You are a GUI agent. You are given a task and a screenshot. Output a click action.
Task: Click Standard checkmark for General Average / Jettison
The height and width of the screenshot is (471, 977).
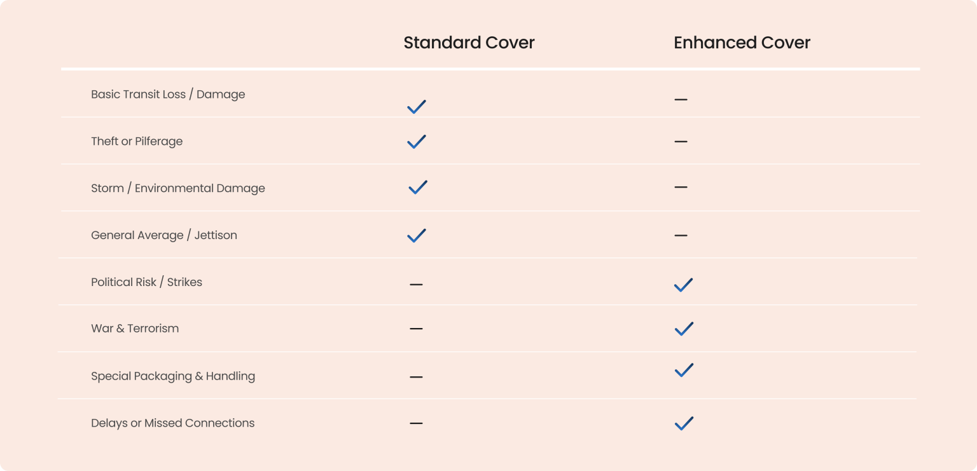coord(417,235)
